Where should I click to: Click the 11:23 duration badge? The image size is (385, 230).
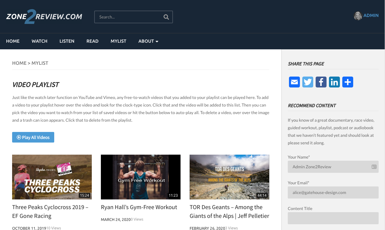173,195
